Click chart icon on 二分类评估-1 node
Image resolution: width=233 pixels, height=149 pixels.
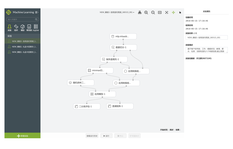click(76, 106)
